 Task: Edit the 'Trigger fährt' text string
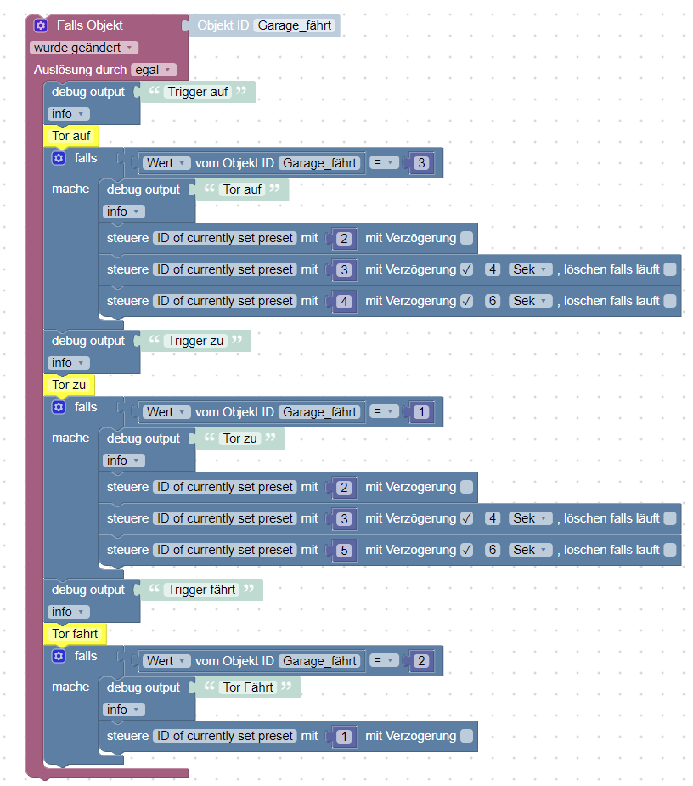click(x=201, y=590)
